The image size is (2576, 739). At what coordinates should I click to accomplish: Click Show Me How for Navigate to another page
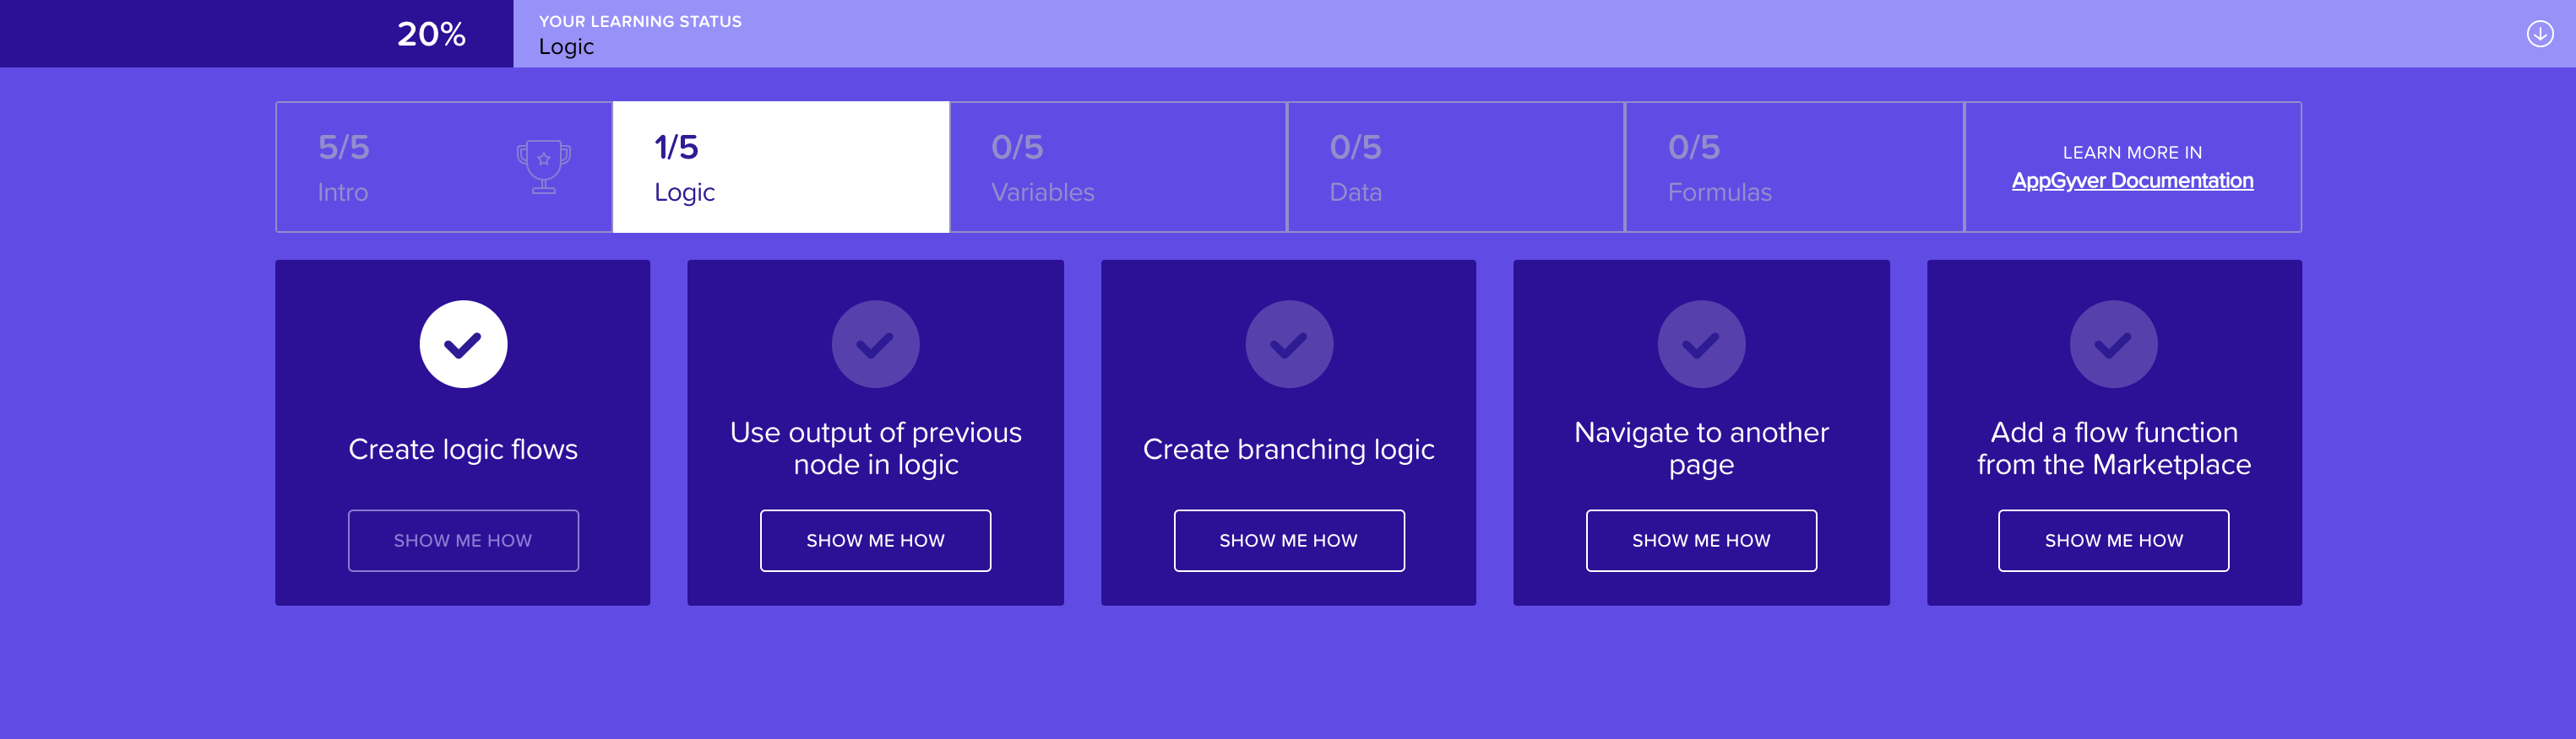1701,540
